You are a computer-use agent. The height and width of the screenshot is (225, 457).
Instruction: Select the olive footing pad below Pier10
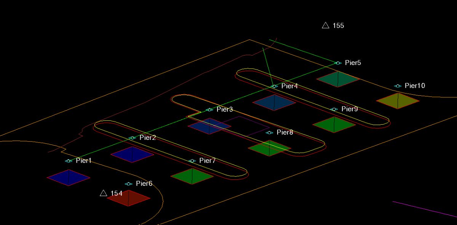pos(398,101)
